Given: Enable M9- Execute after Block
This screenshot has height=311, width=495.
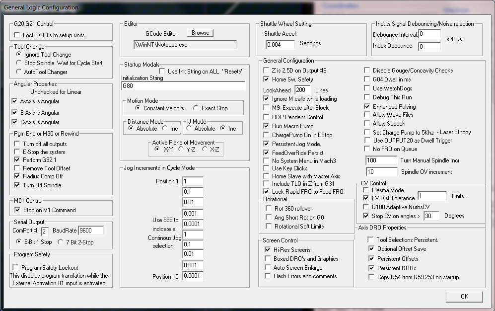Looking at the screenshot, I should [x=266, y=108].
